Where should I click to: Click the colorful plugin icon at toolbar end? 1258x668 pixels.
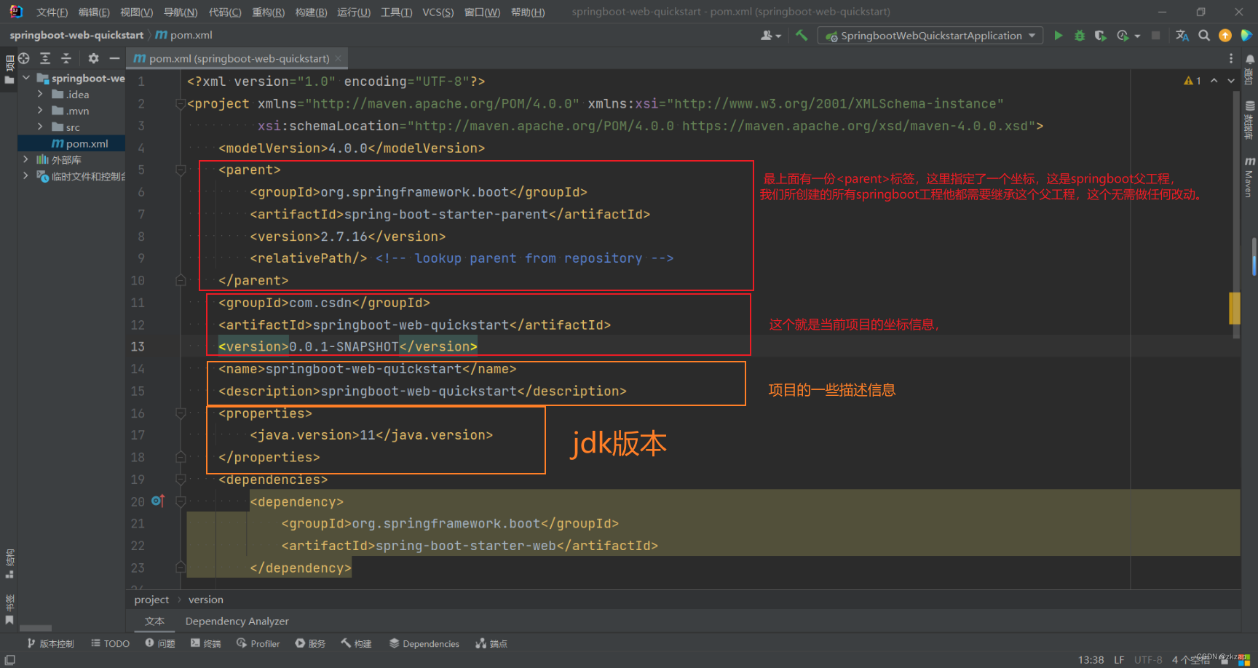[x=1246, y=36]
